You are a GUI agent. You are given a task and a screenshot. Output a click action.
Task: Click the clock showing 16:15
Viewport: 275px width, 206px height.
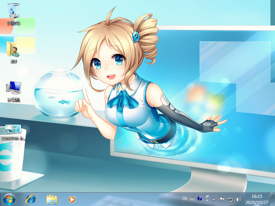pyautogui.click(x=257, y=196)
